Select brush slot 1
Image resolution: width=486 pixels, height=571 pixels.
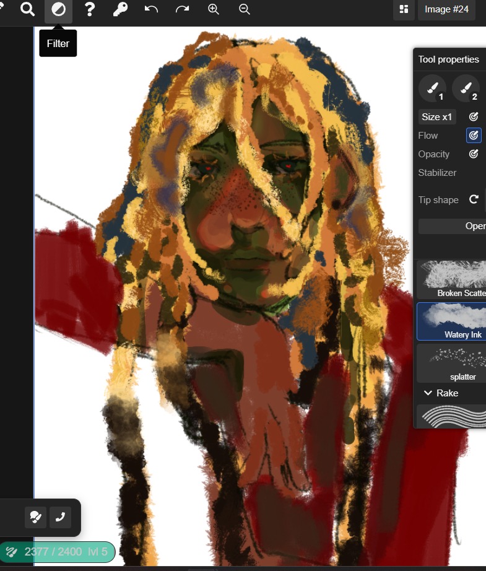433,89
